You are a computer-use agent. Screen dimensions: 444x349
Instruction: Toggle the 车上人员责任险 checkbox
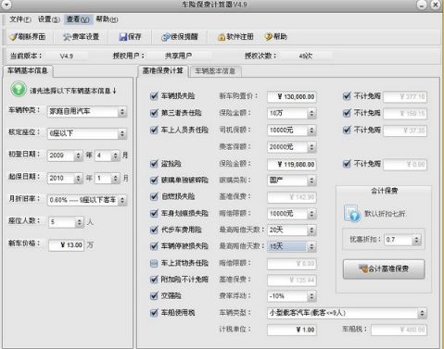click(154, 130)
